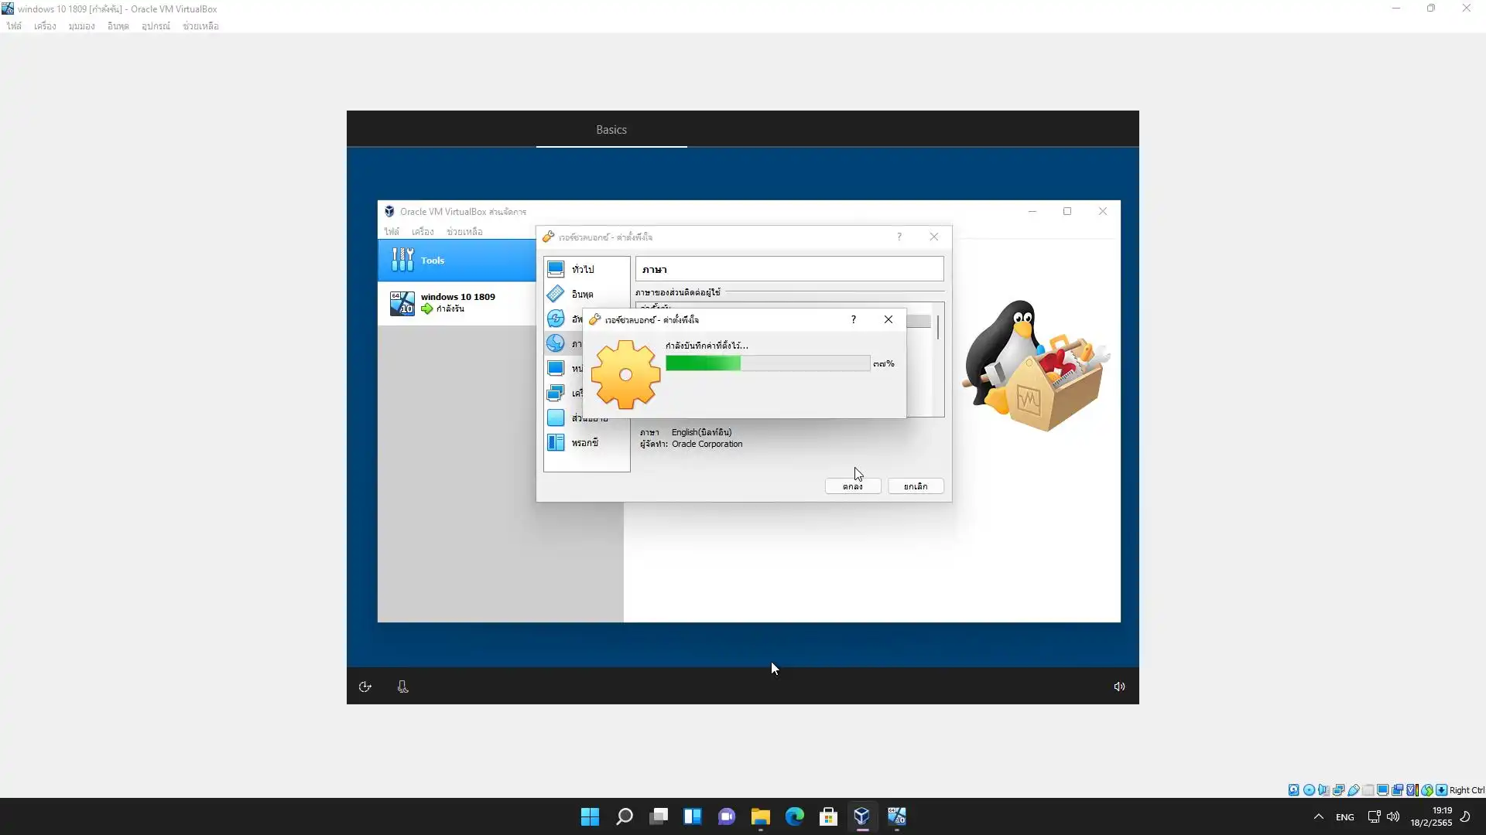
Task: Click the network adapters status icon
Action: 1338,790
